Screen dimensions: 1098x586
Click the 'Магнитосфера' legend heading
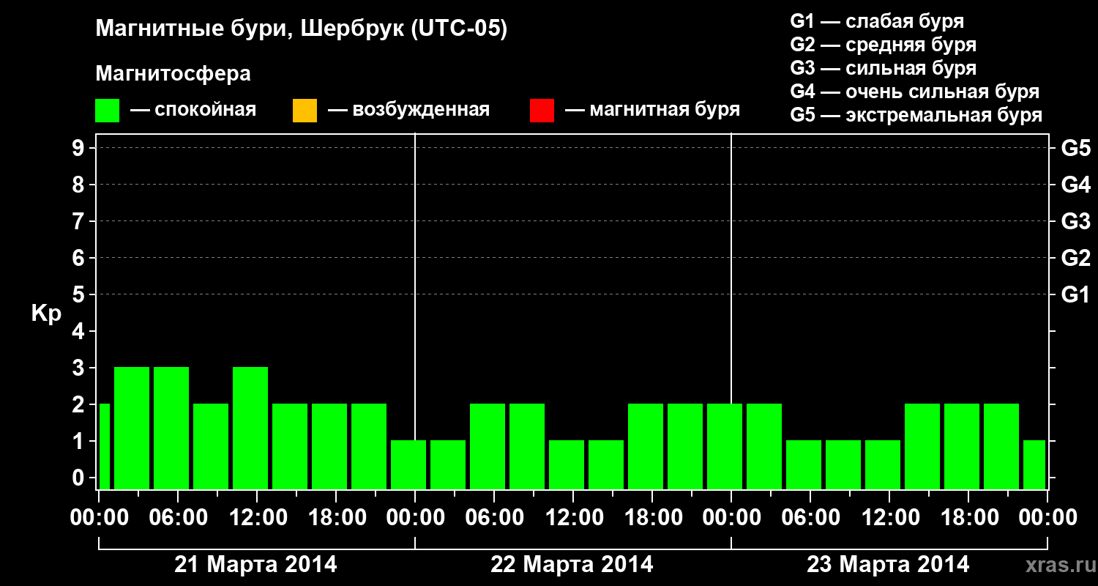(x=173, y=74)
